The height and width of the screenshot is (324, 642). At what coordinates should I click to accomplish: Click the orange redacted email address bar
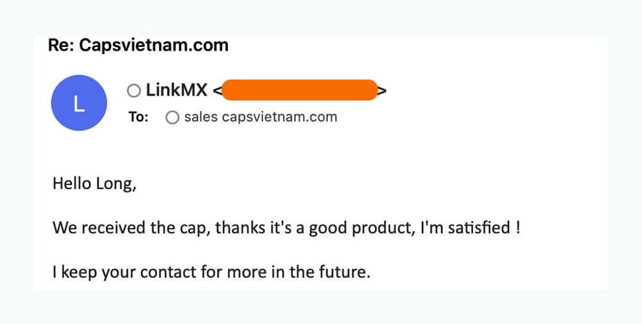pyautogui.click(x=300, y=90)
